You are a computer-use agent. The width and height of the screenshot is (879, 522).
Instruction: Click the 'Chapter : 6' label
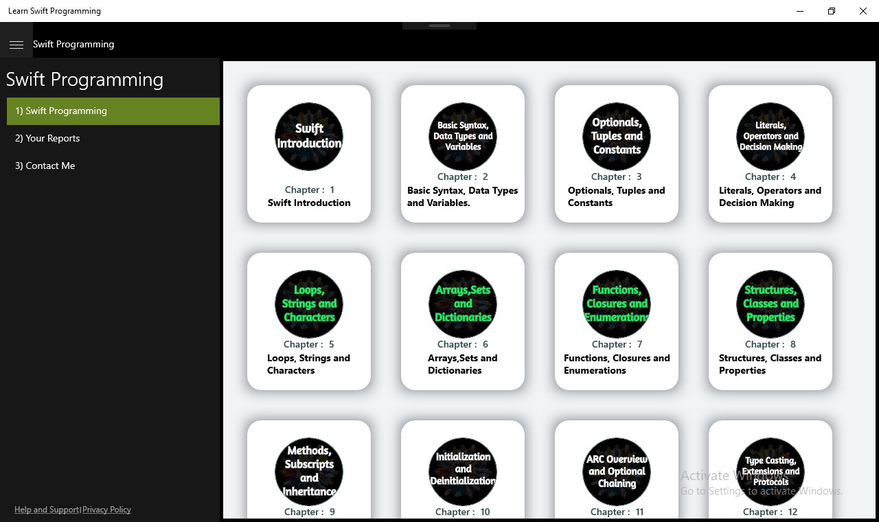463,344
